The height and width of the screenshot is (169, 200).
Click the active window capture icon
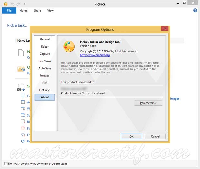click(x=23, y=102)
